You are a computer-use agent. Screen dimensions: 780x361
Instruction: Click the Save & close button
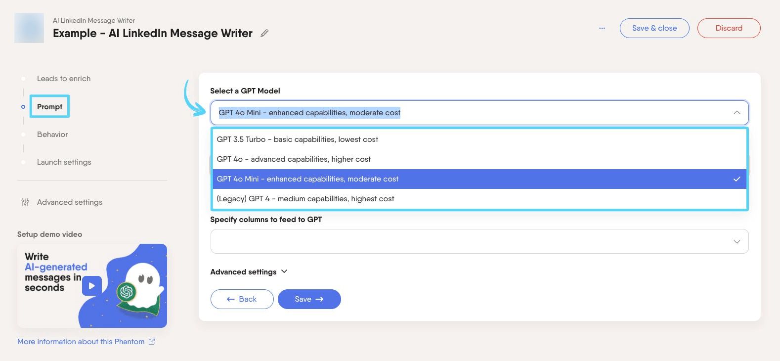tap(654, 28)
